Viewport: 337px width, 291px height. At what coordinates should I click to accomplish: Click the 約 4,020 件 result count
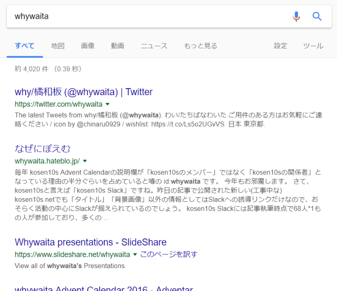[x=32, y=69]
